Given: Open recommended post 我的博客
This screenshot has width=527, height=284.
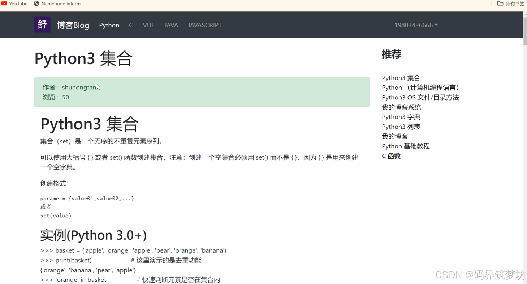Looking at the screenshot, I should 395,136.
